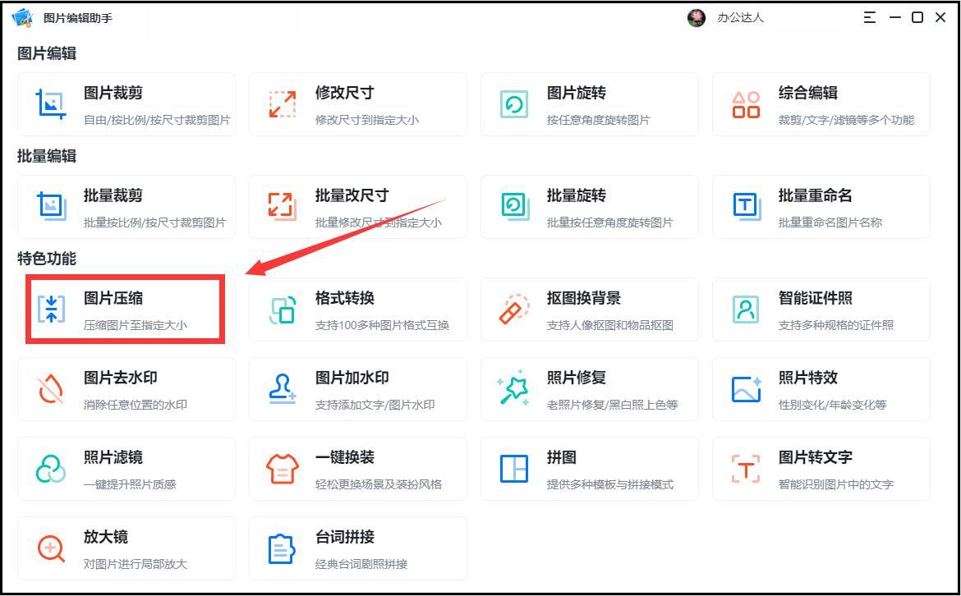Click the 图片旋转 rotate icon
Image resolution: width=961 pixels, height=596 pixels.
(513, 104)
